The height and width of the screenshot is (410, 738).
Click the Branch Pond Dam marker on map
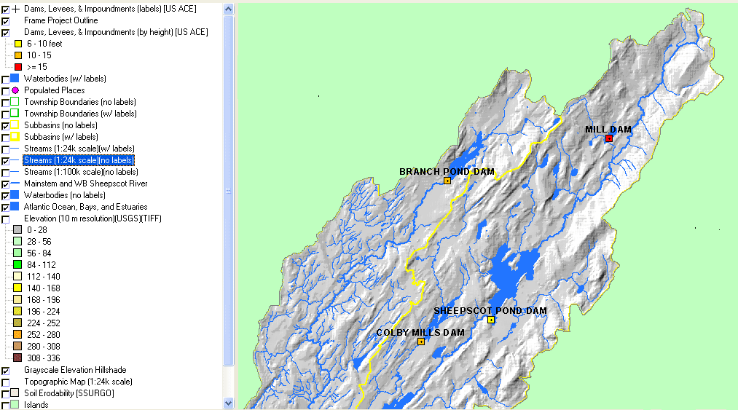[447, 181]
